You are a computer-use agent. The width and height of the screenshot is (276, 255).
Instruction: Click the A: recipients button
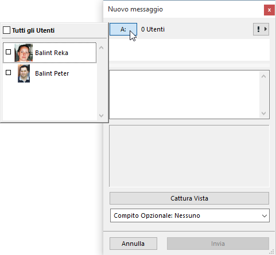pos(123,29)
